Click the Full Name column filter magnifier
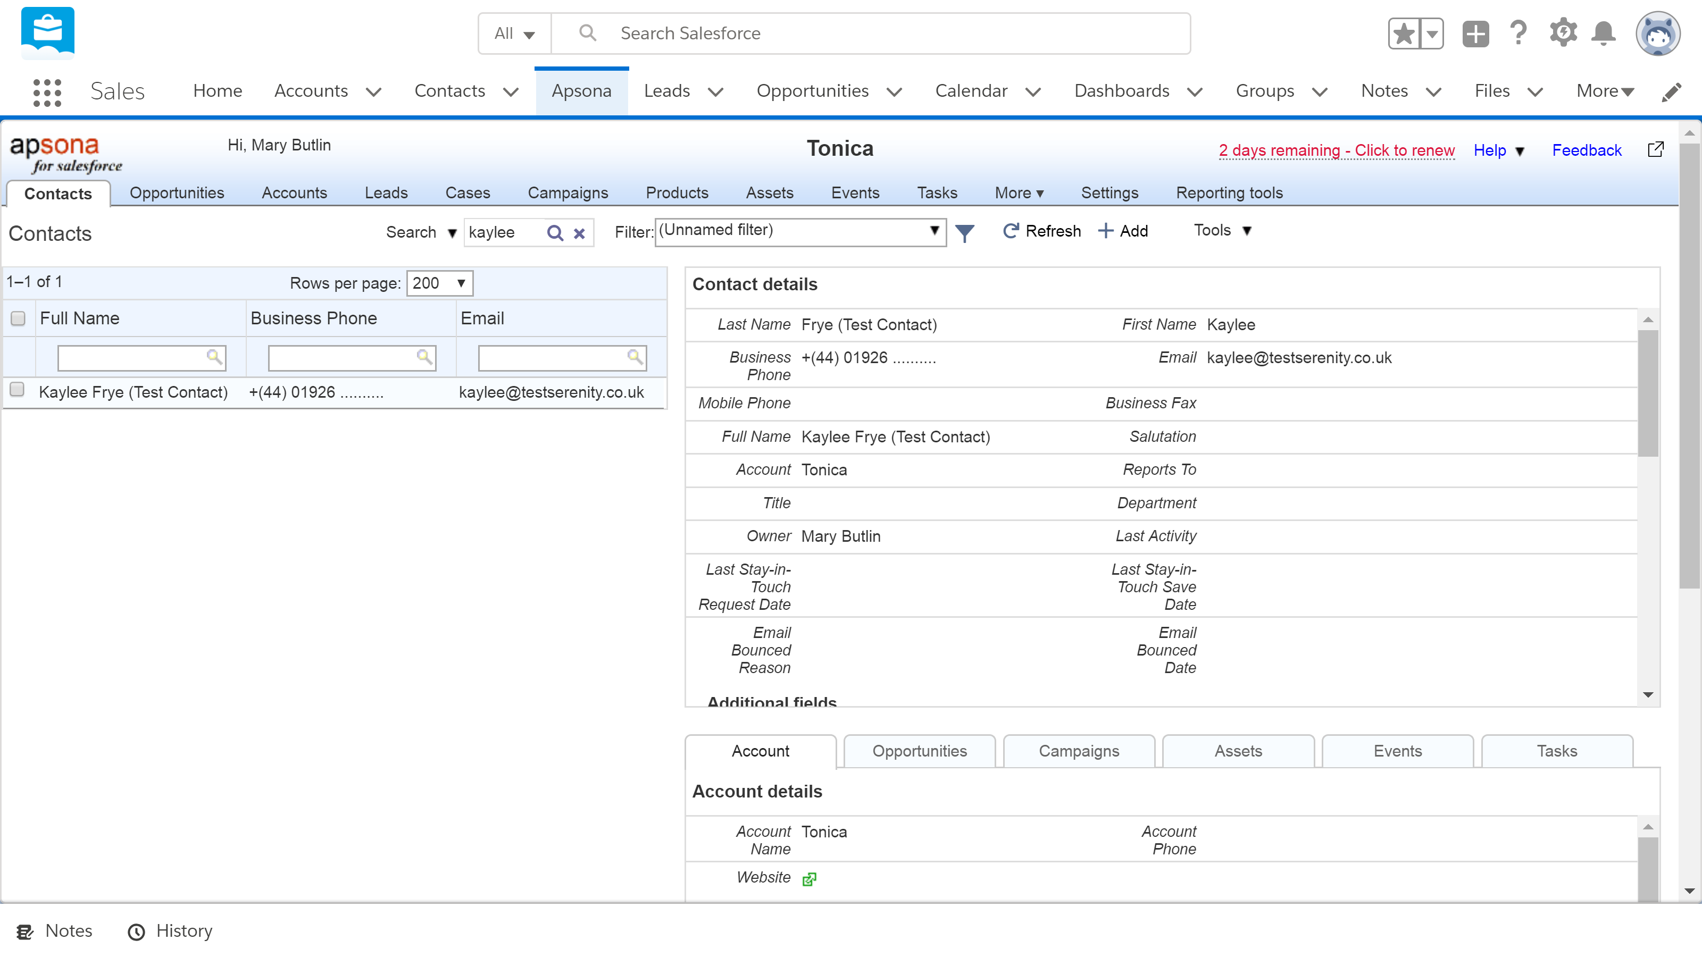Image resolution: width=1702 pixels, height=957 pixels. (214, 357)
